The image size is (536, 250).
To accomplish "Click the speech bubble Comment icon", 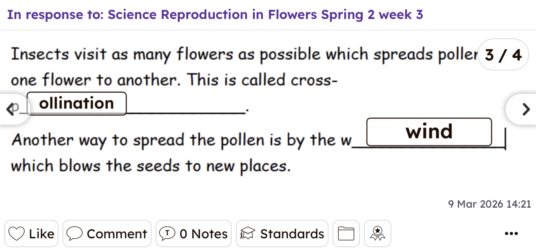I will coord(75,234).
